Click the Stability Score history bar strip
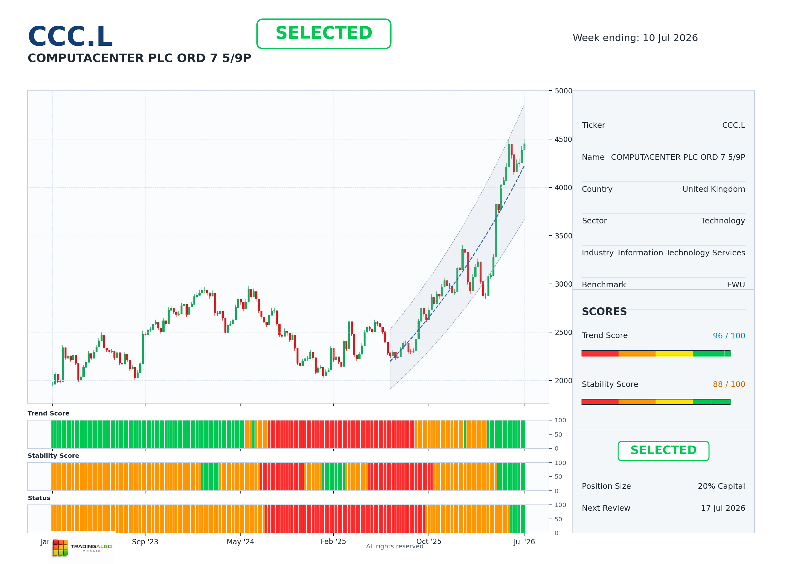Screen dimensions: 790x564 coord(288,477)
